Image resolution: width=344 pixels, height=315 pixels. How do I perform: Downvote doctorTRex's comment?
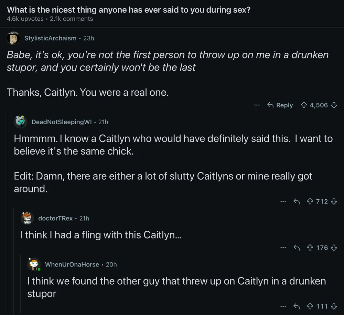click(x=333, y=248)
